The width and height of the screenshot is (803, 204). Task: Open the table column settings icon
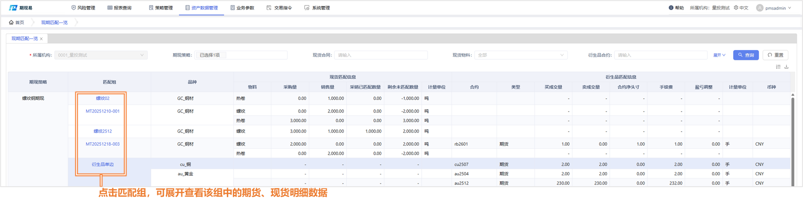[778, 66]
